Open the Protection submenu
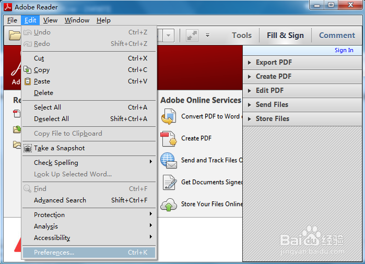Screen dimensions: 365x264 tap(89, 214)
